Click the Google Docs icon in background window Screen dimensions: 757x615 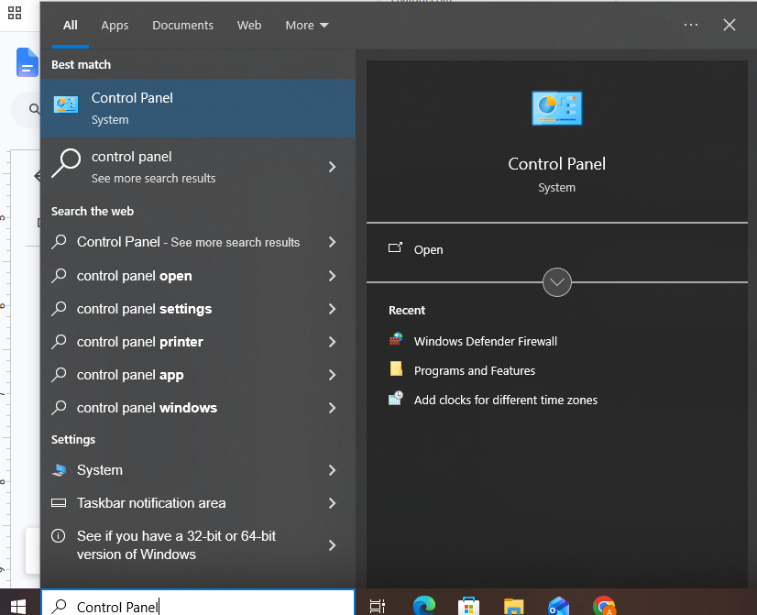pos(27,62)
